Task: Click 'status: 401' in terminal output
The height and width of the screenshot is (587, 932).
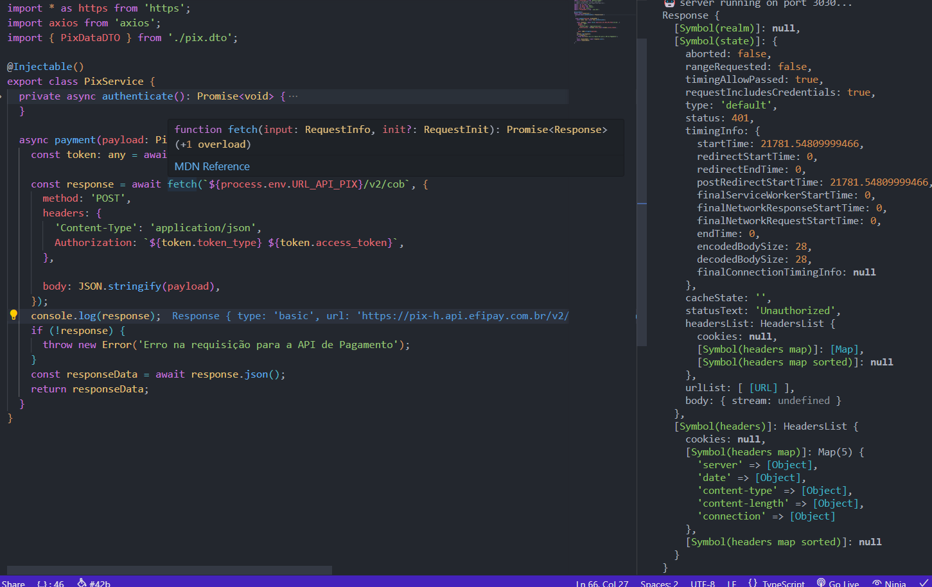Action: tap(719, 118)
